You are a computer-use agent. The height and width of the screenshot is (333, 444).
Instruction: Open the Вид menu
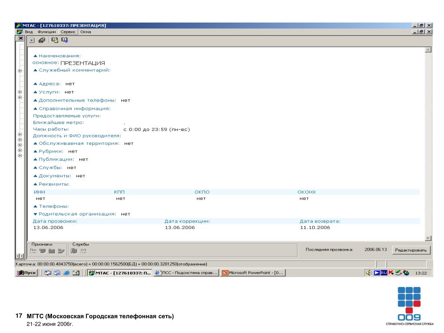(29, 32)
